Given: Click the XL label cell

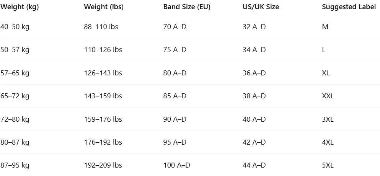Looking at the screenshot, I should [326, 73].
